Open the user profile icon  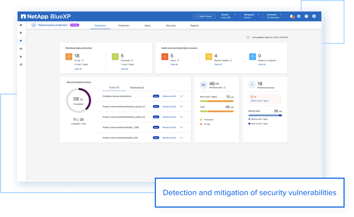(x=314, y=16)
